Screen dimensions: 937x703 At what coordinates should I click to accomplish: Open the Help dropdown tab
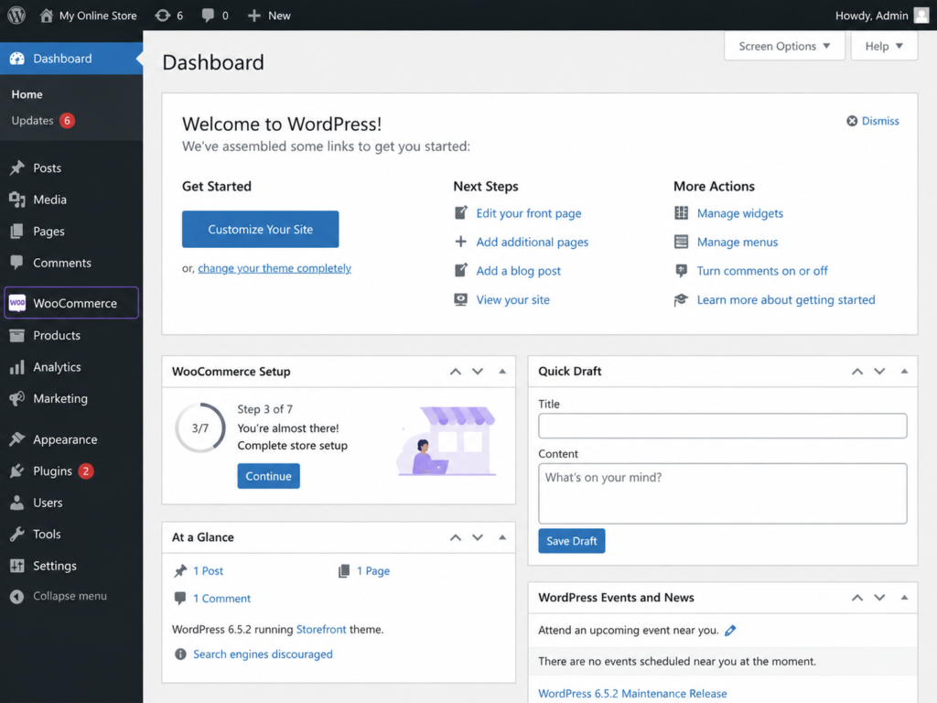coord(884,46)
